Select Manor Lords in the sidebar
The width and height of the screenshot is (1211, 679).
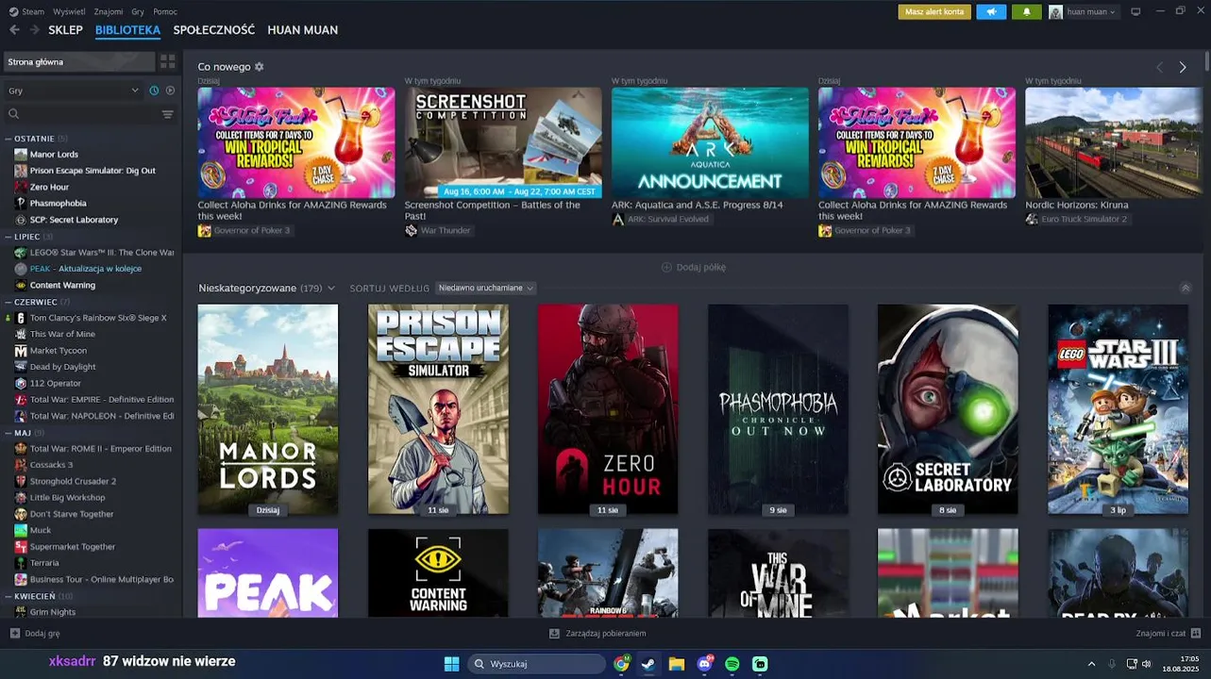54,154
